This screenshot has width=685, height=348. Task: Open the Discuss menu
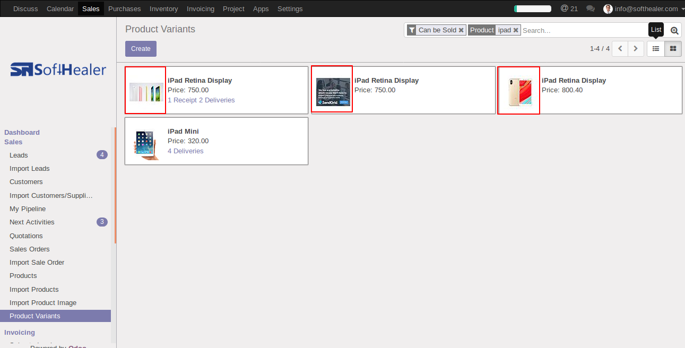25,8
